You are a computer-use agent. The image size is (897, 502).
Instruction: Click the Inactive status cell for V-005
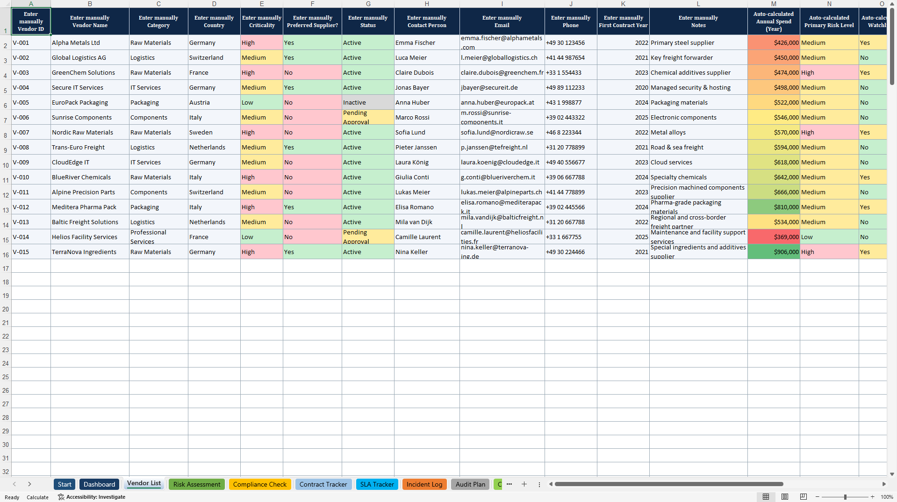pyautogui.click(x=368, y=102)
